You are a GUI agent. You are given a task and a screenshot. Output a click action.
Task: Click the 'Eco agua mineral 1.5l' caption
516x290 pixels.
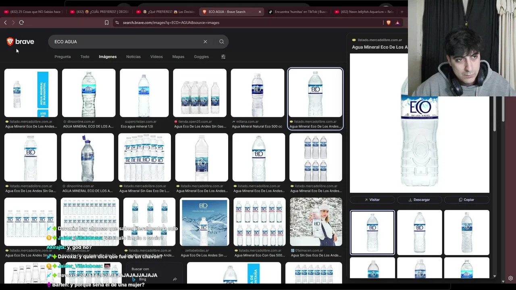click(x=137, y=126)
